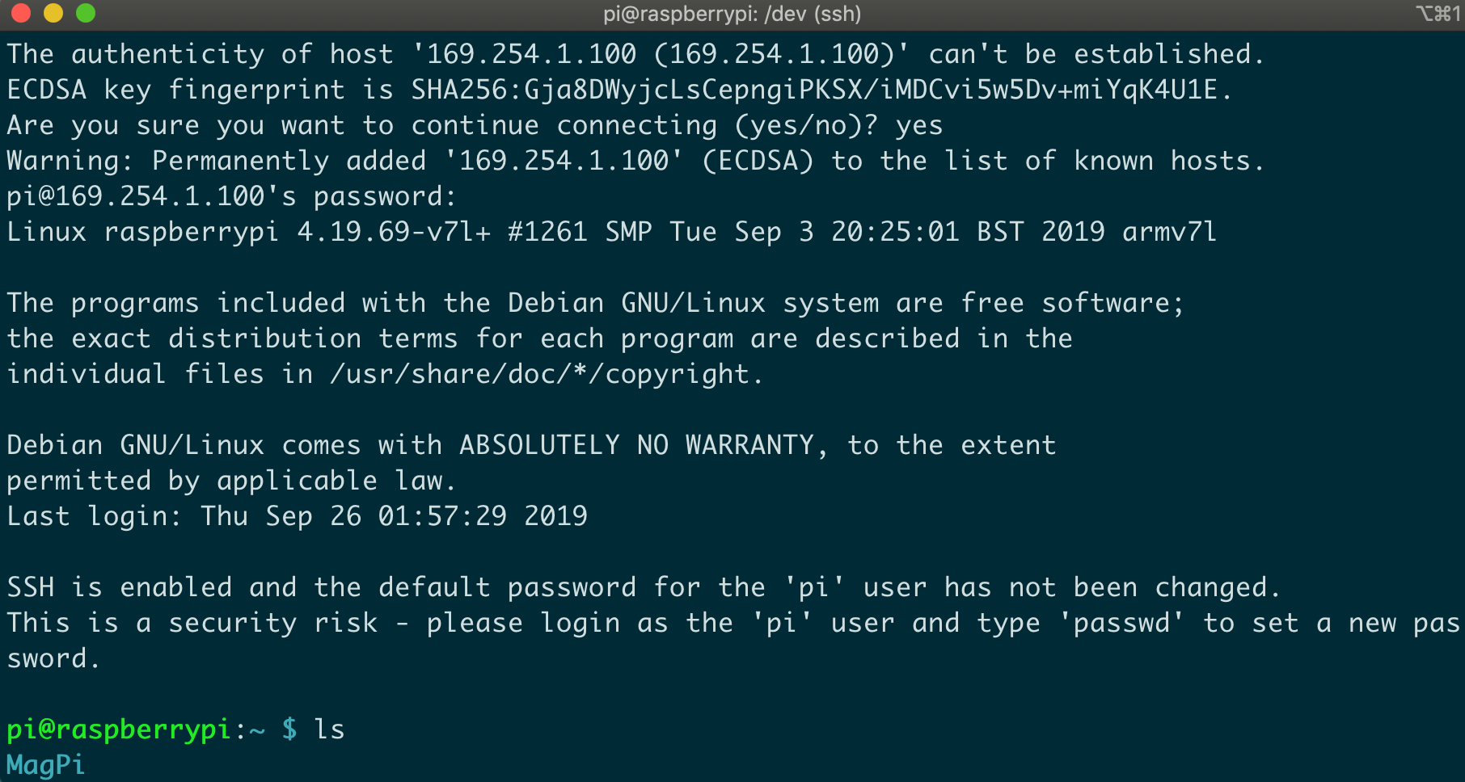Click the armv7l architecture text
Screen dimensions: 1465x782
click(x=1170, y=232)
